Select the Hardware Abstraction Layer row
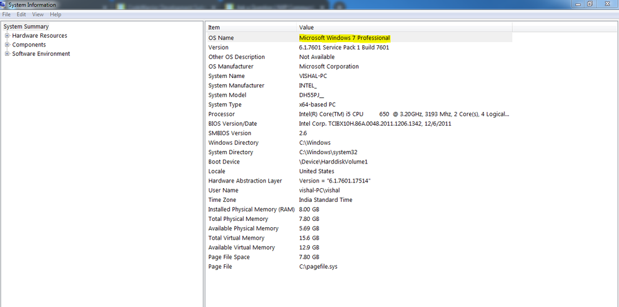 tap(359, 181)
